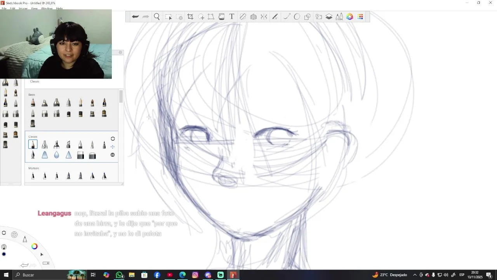Screen dimensions: 497x280
Task: Select the hard eraser brush in Classic set
Action: click(80, 156)
